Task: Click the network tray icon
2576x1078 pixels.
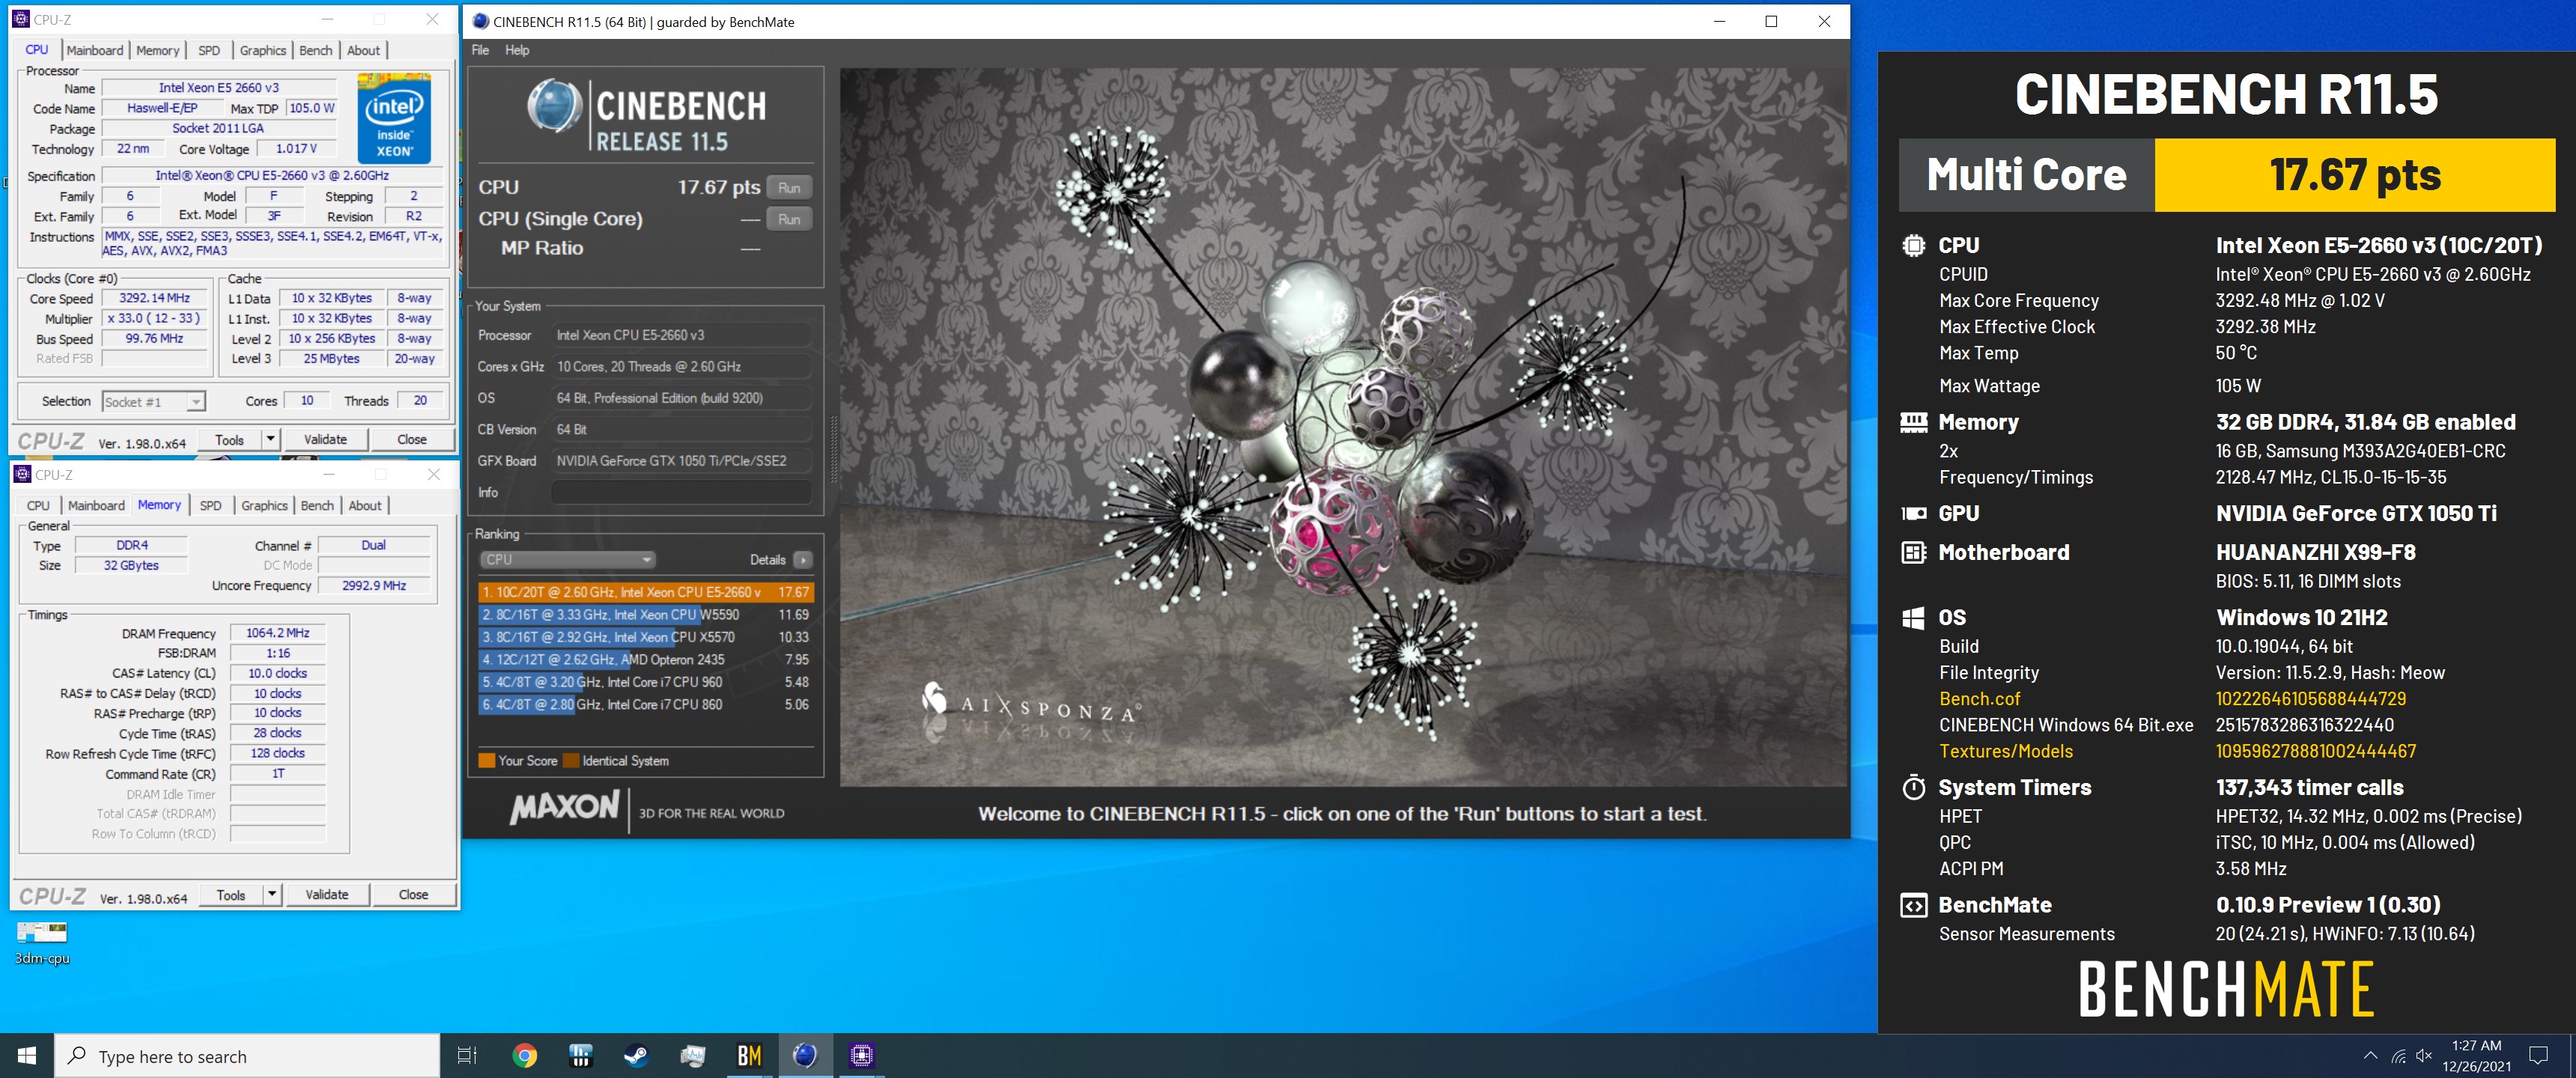Action: coord(2398,1056)
